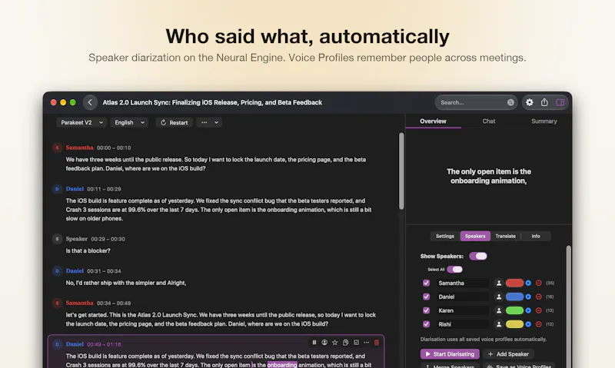Click the timestamp 00:49 – 01:16
615x368 pixels.
tap(104, 344)
